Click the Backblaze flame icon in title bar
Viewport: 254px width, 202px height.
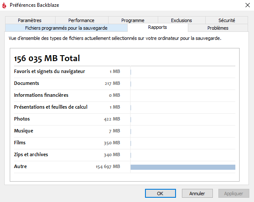pos(4,5)
